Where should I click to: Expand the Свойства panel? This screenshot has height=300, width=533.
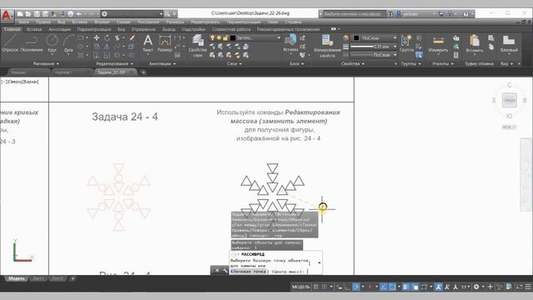tap(352, 63)
